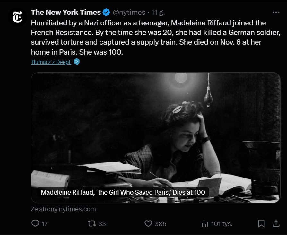Like the tweet with the heart icon
287x235 pixels.
[x=148, y=223]
